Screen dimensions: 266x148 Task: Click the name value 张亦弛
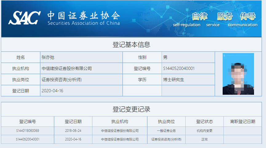[48, 57]
